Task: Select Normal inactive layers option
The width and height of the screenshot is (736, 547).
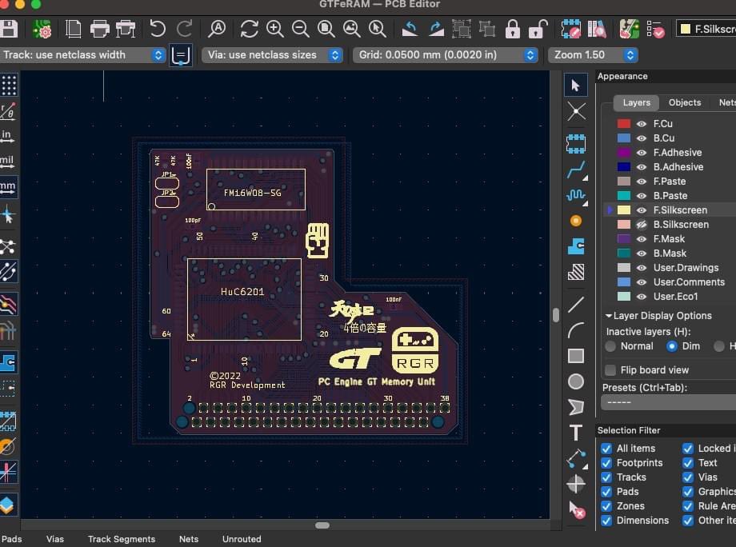Action: (610, 346)
